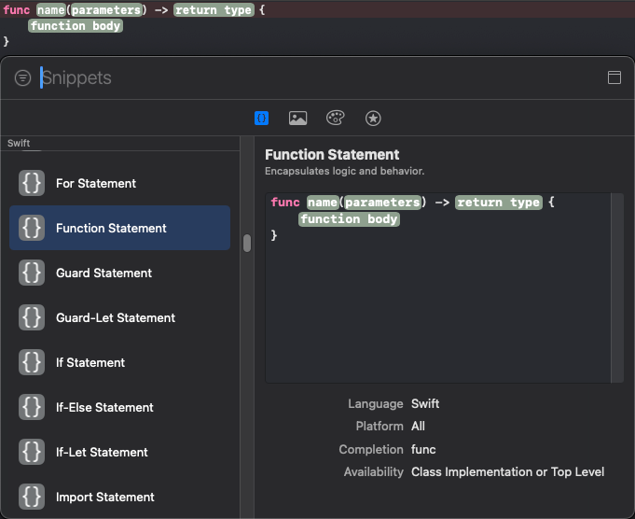Select the If-Else Statement snippet
The height and width of the screenshot is (519, 635).
[x=120, y=407]
